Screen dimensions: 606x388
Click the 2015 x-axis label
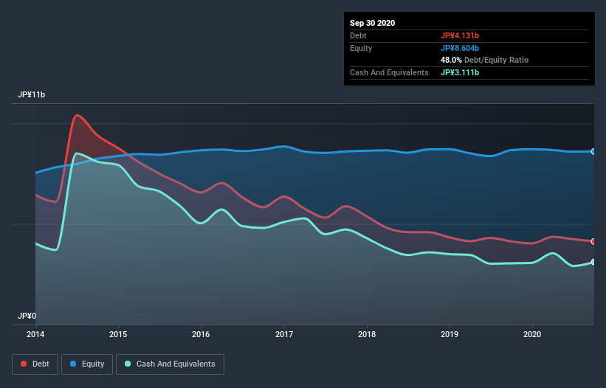click(118, 334)
